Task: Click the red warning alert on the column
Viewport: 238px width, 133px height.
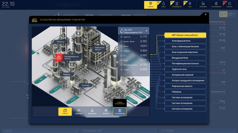Action: tap(59, 57)
